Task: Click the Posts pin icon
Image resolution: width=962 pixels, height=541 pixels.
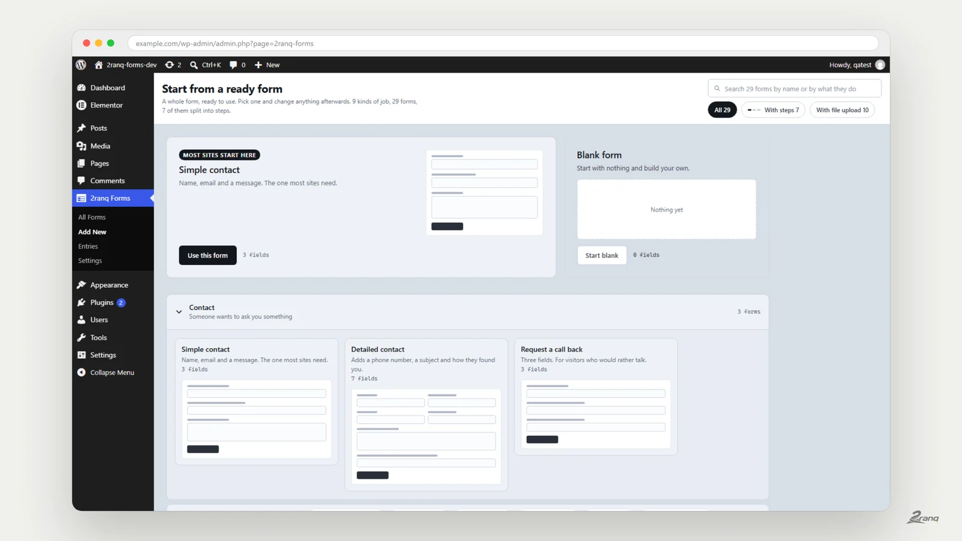Action: point(82,128)
